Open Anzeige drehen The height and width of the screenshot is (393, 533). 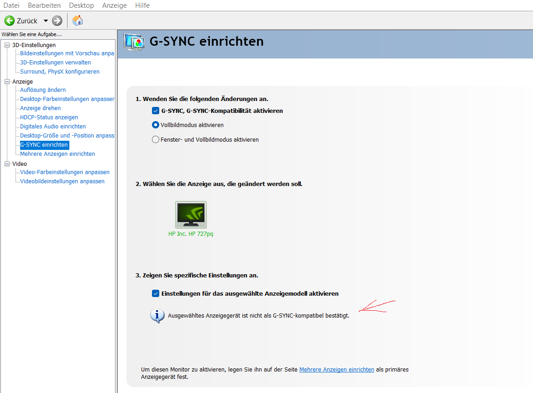pos(41,108)
